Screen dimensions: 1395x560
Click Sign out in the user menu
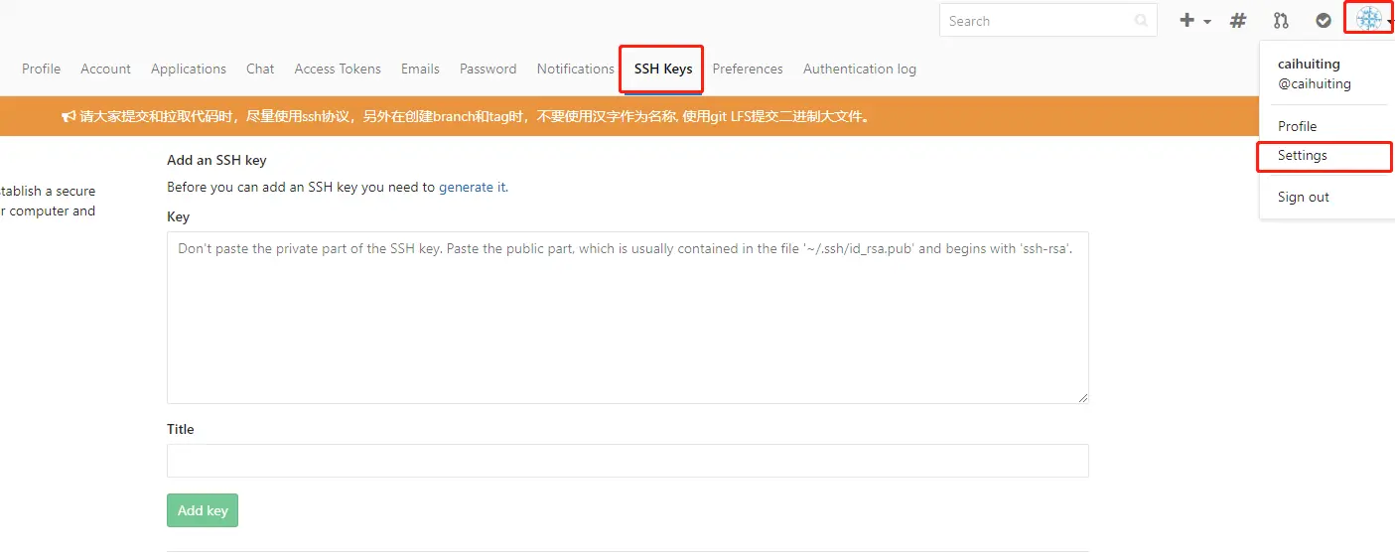(x=1303, y=197)
